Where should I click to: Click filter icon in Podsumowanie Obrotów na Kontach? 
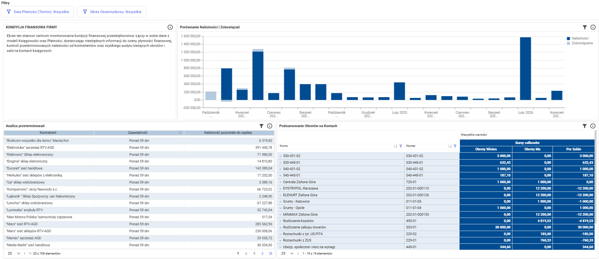tap(584, 126)
